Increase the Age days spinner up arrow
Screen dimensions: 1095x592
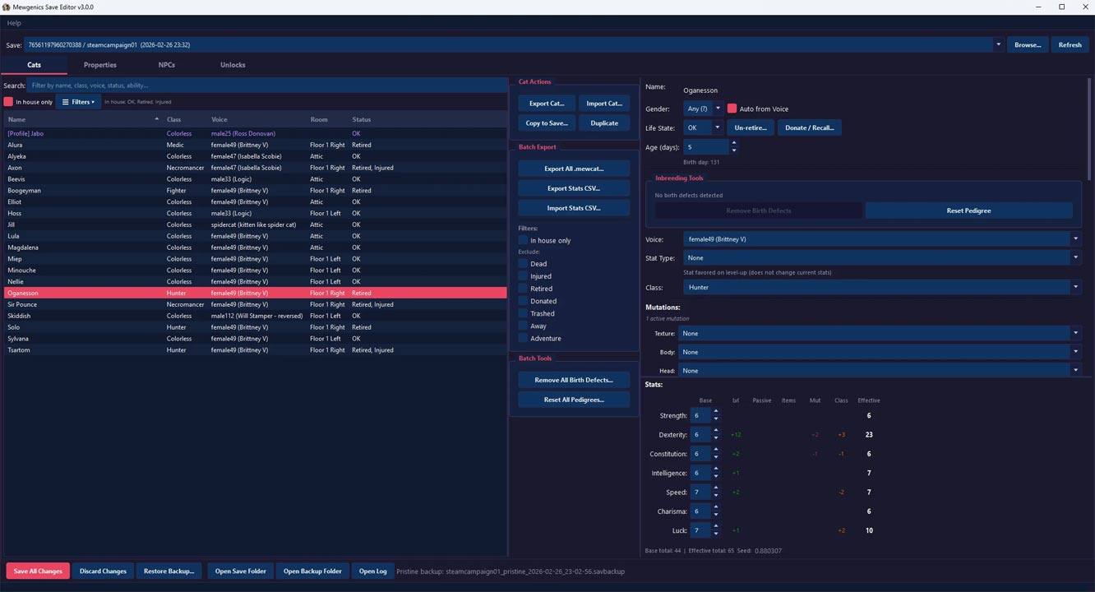pyautogui.click(x=734, y=143)
